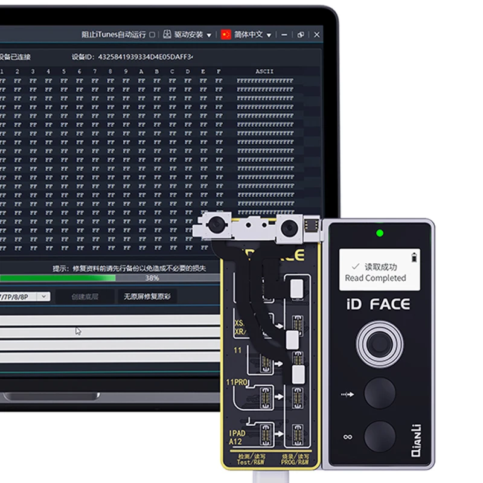Click hex column header F
483x483 pixels.
pos(219,71)
